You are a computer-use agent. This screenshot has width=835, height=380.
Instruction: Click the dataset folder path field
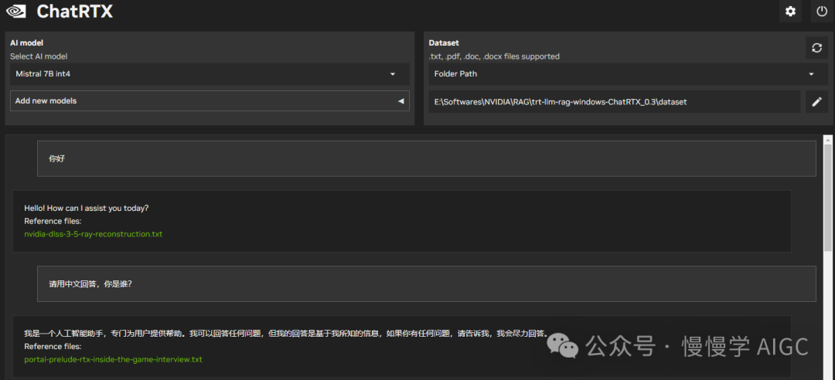coord(614,102)
